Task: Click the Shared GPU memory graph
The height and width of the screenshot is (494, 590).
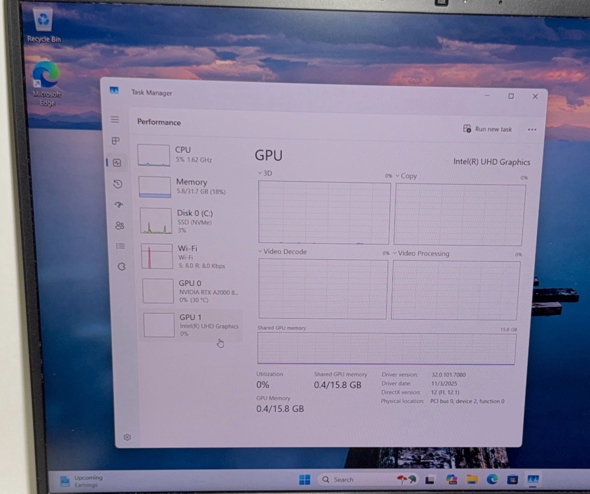Action: coord(386,349)
